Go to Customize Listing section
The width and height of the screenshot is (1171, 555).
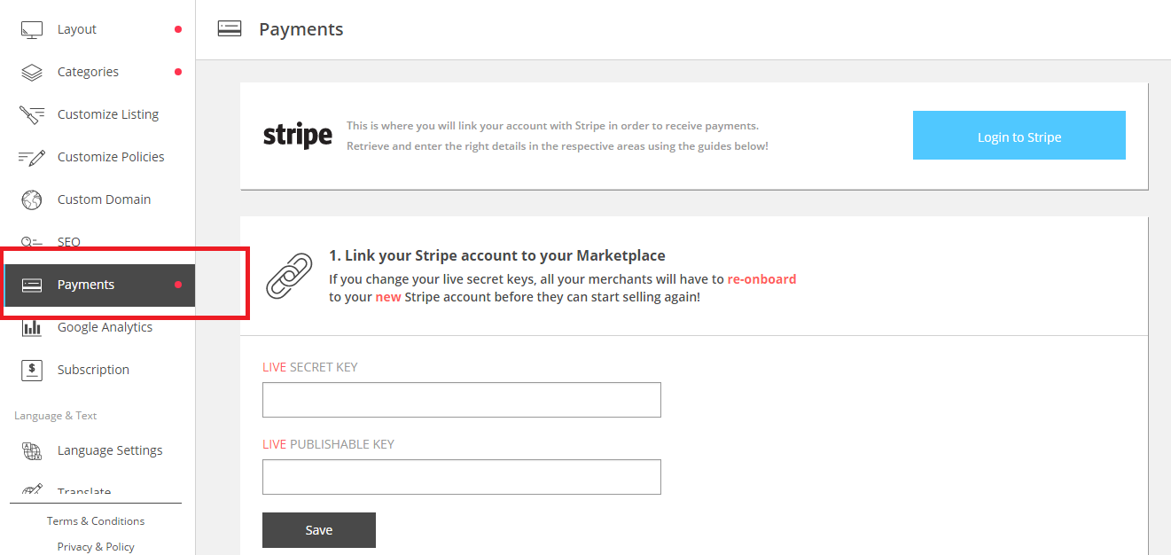108,114
